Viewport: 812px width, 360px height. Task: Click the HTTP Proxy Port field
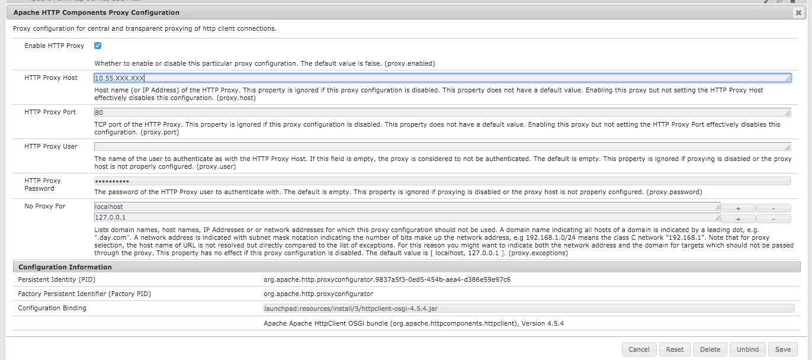pyautogui.click(x=442, y=112)
